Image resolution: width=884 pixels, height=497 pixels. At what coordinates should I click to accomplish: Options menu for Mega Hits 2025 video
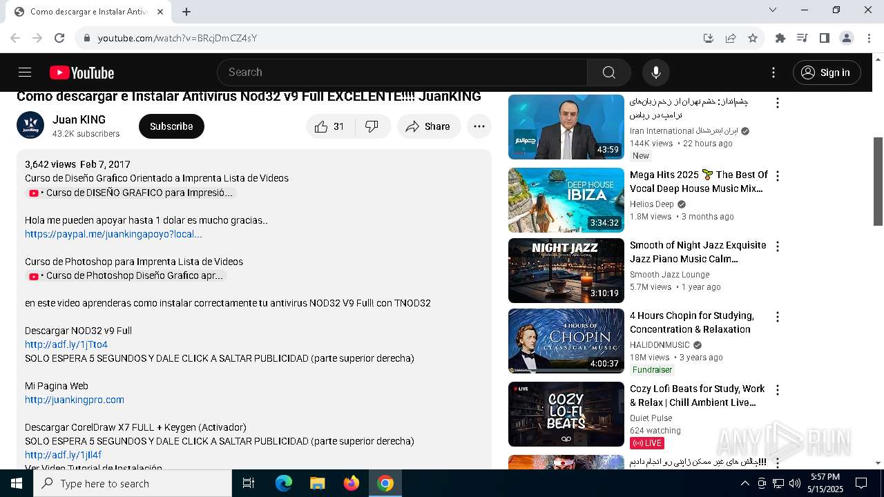point(778,176)
